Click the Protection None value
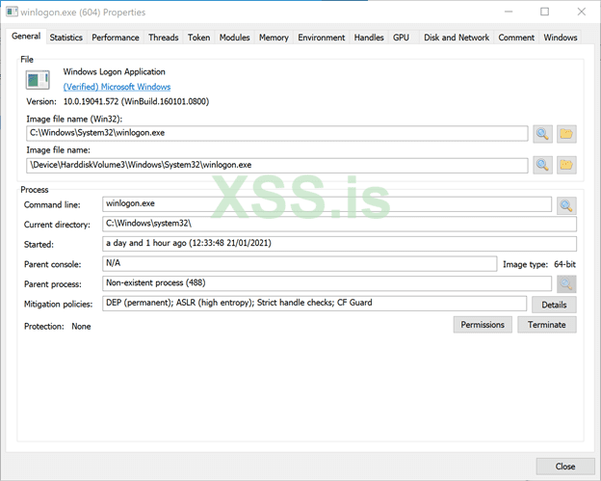The height and width of the screenshot is (481, 601). click(81, 327)
